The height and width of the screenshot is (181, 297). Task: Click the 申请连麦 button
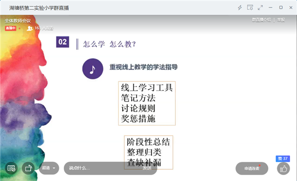click(x=252, y=168)
